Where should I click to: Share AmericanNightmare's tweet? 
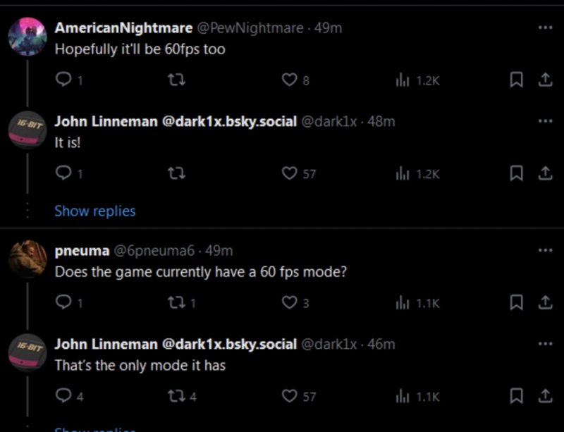click(x=544, y=80)
